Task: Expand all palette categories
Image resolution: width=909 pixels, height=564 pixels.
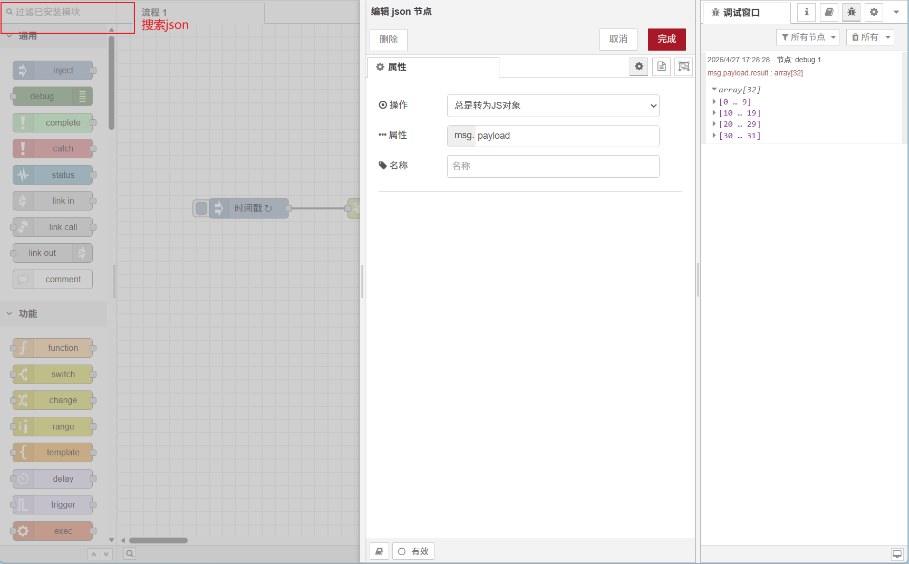Action: point(106,554)
